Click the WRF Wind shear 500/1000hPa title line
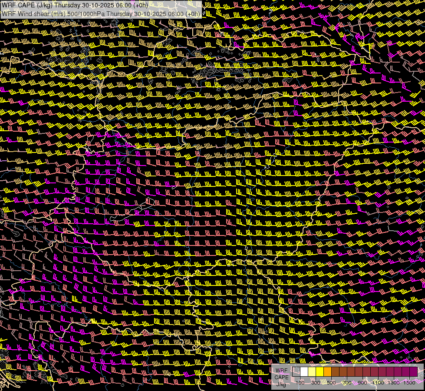 (101, 13)
